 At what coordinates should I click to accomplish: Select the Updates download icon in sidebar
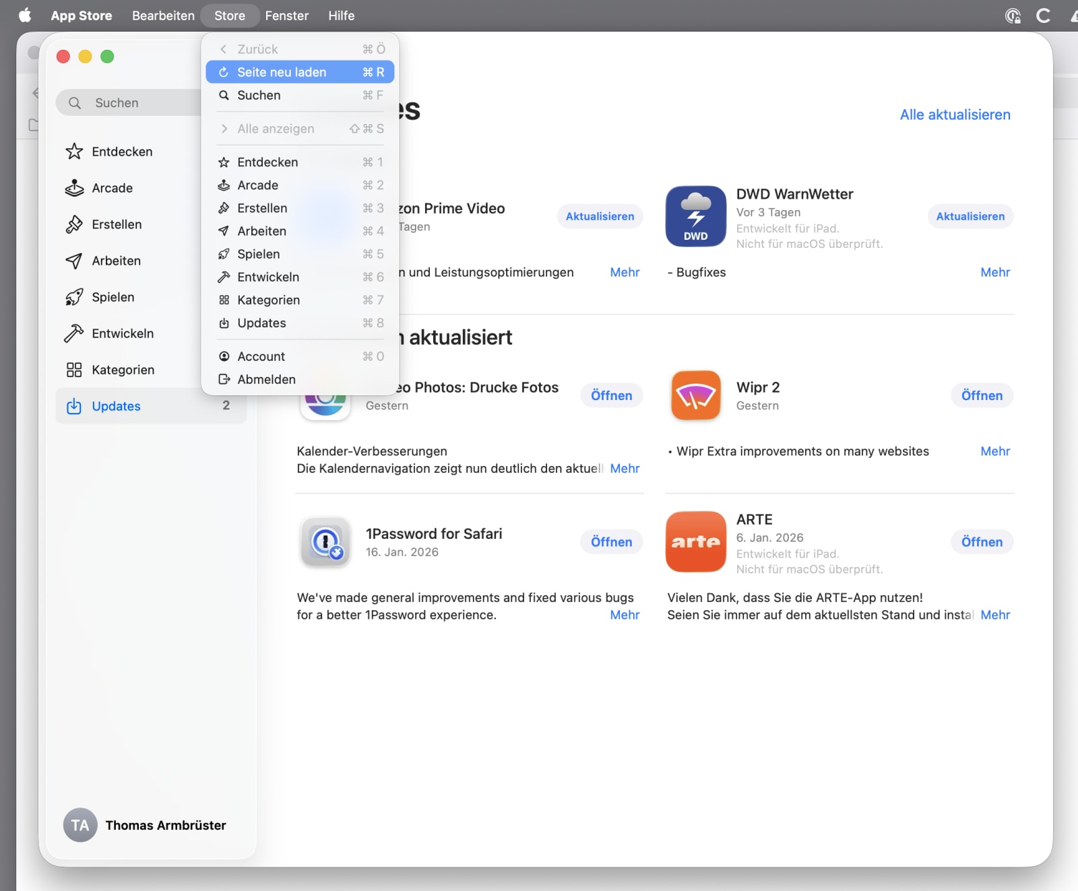[74, 406]
